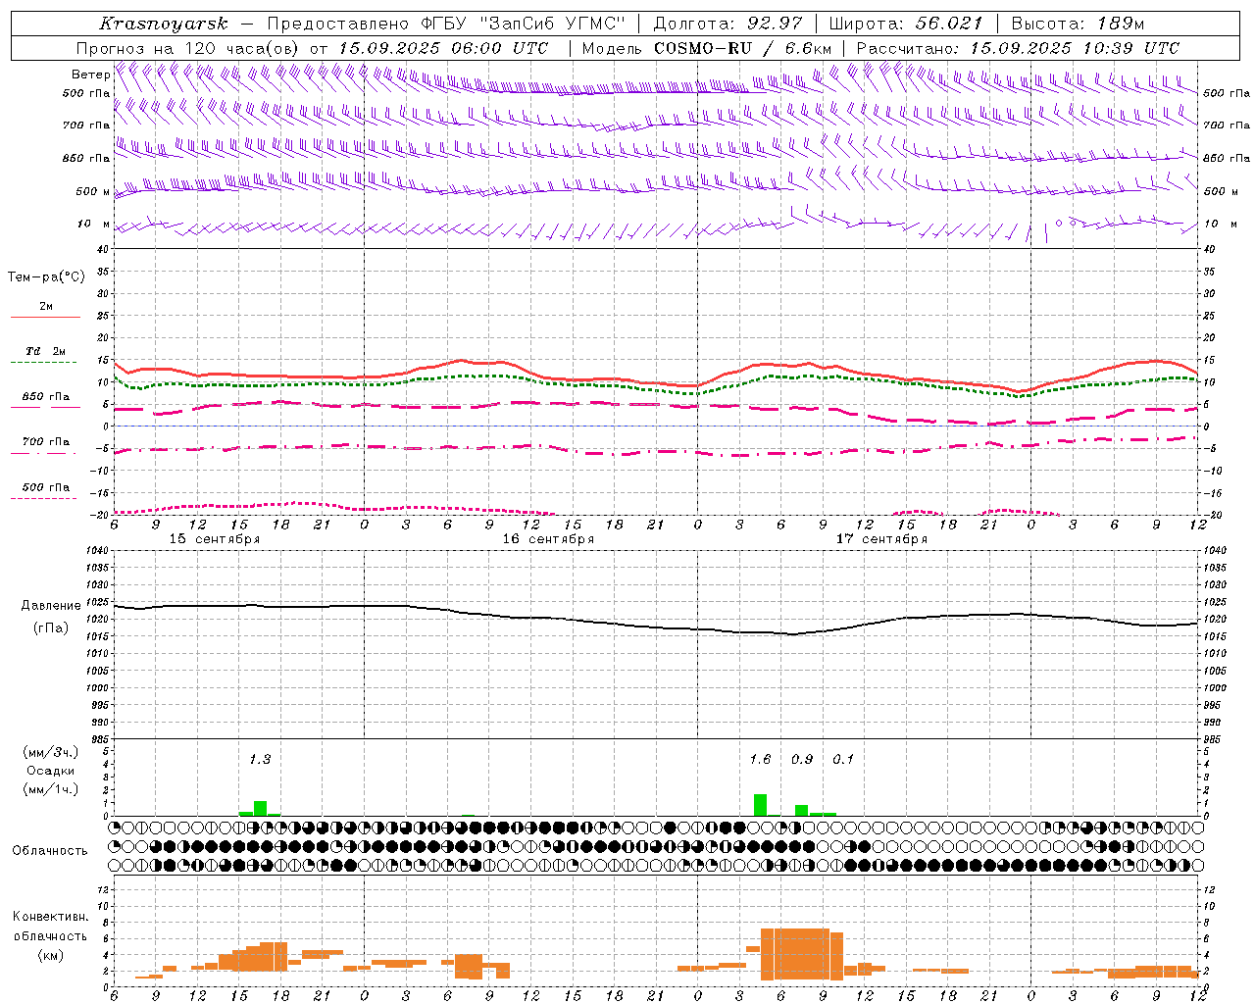This screenshot has height=1004, width=1255.
Task: Click the dashed line sample under 'Td 2м'
Action: (43, 363)
